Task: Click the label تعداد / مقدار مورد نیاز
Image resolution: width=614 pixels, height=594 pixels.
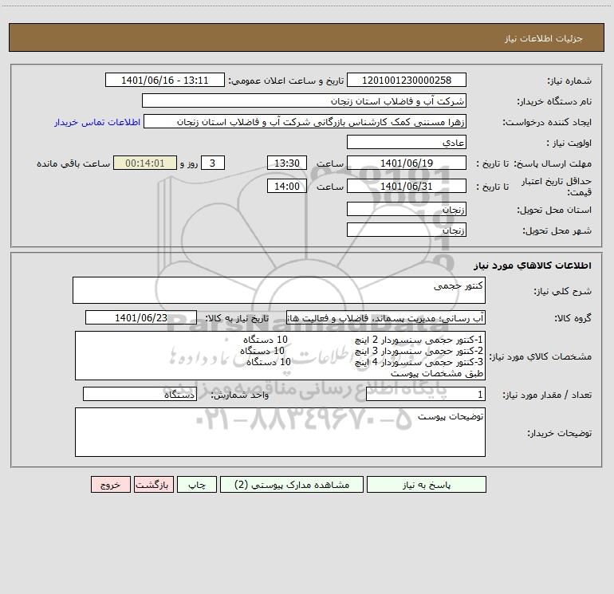Action: 547,395
